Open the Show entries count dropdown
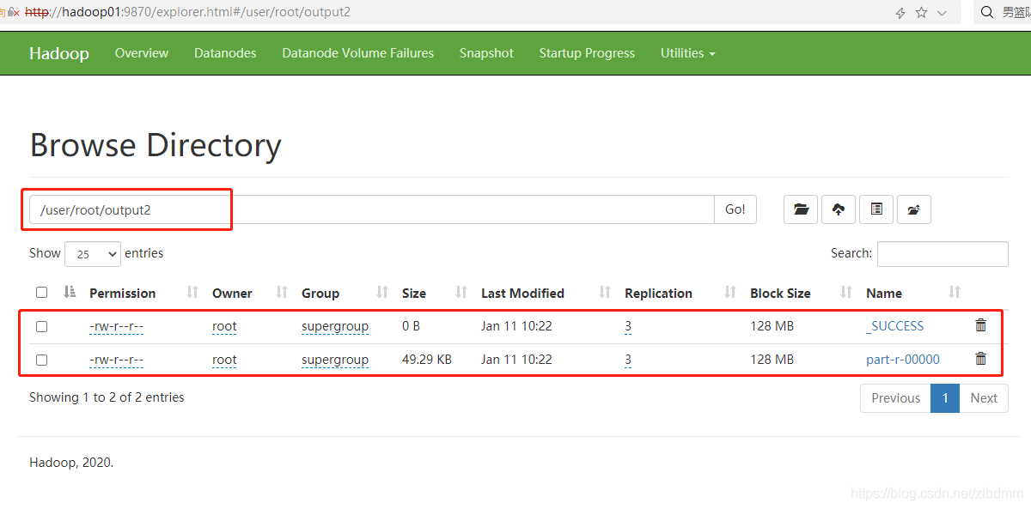The image size is (1031, 509). [x=93, y=254]
